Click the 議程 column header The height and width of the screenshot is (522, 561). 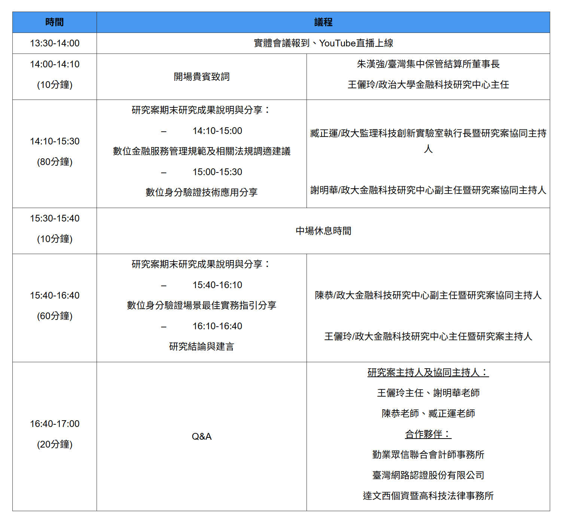point(323,22)
